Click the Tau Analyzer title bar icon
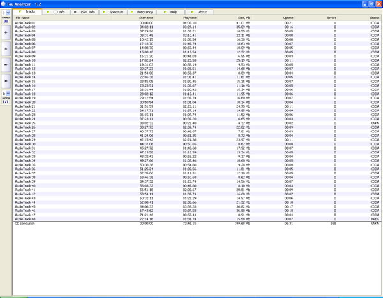 pyautogui.click(x=4, y=4)
